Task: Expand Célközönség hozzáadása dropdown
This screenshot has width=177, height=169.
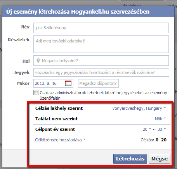Action: coord(60,140)
